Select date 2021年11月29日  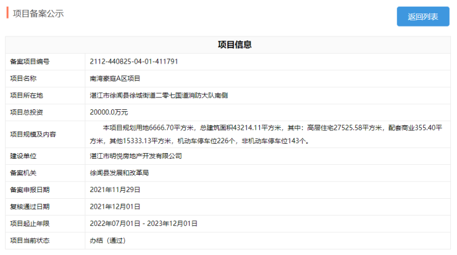115,190
